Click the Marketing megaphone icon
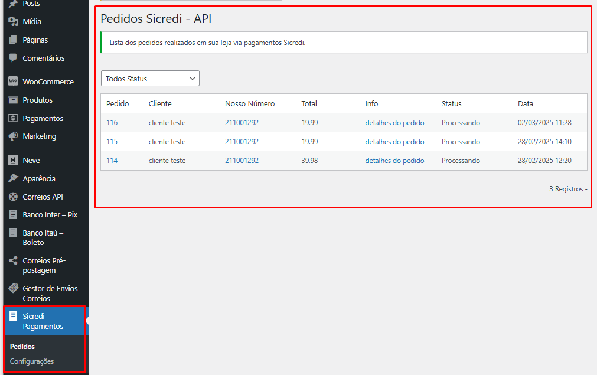This screenshot has height=375, width=597. [x=13, y=136]
